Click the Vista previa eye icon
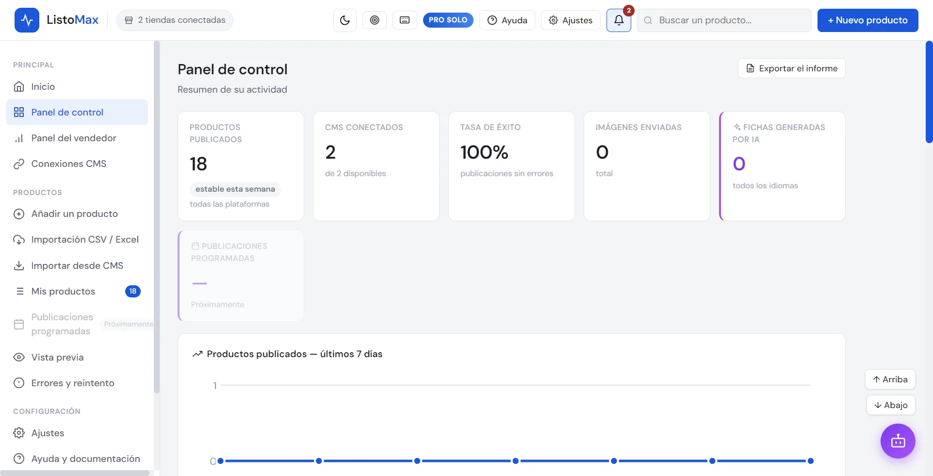 [x=19, y=357]
